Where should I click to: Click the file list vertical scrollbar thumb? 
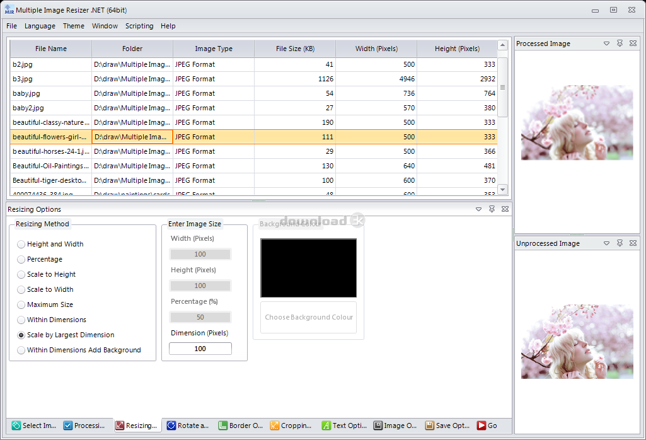tap(503, 87)
